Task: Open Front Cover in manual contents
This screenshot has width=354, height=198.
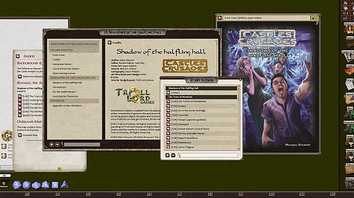Action: pos(58,55)
